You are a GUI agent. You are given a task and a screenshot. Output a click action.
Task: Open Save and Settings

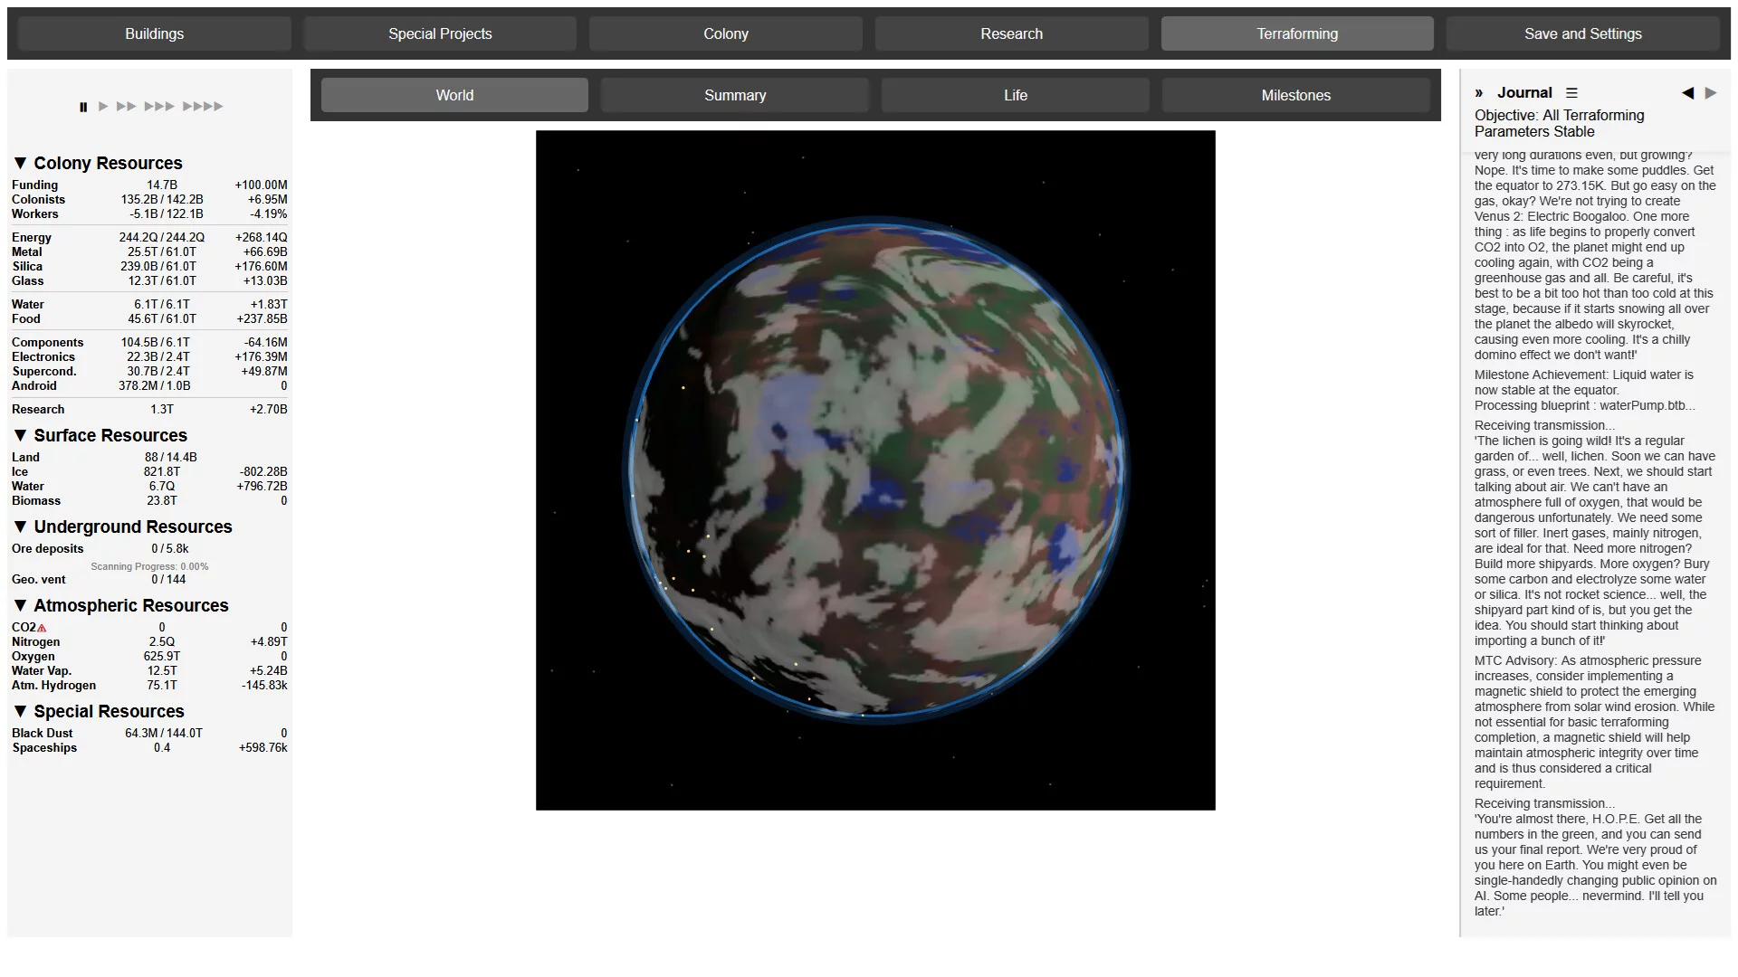pyautogui.click(x=1582, y=33)
